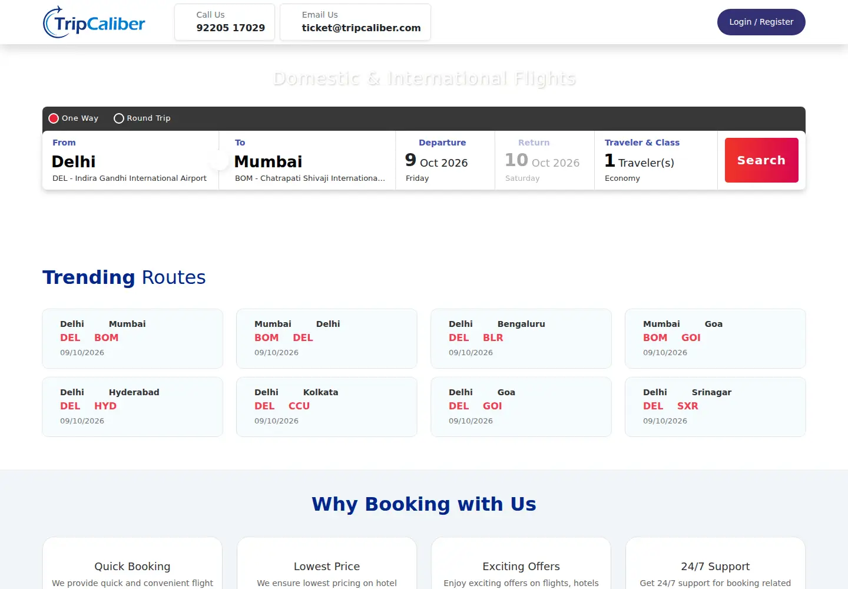The image size is (848, 589).
Task: Click the 24/7 Support feature card
Action: click(715, 563)
